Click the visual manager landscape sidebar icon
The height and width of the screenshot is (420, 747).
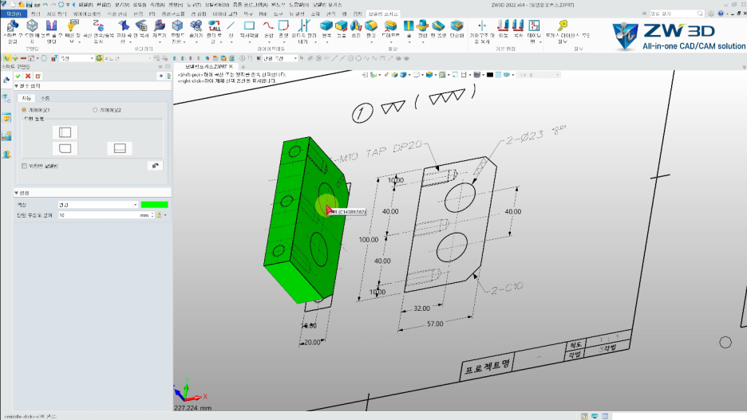point(6,136)
